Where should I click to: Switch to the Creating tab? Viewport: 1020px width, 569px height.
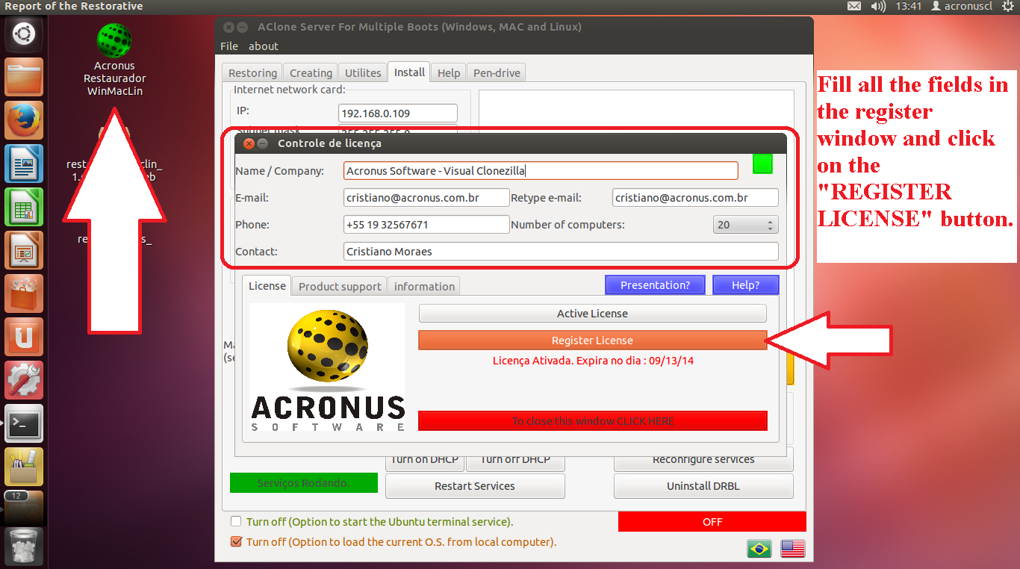pos(311,73)
